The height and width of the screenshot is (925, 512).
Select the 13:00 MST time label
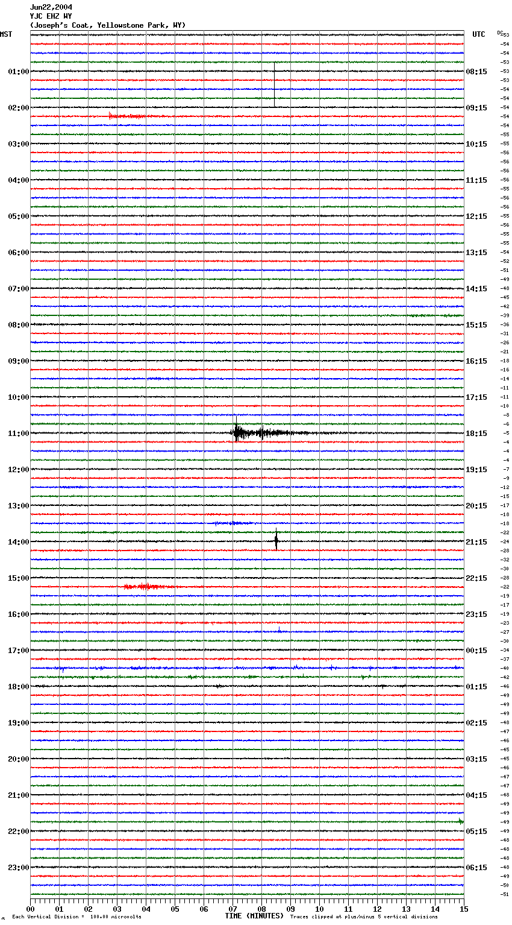click(19, 506)
